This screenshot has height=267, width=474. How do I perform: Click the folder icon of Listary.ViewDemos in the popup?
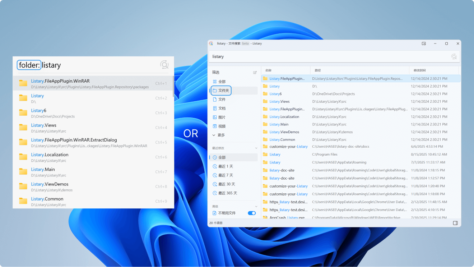tap(23, 187)
